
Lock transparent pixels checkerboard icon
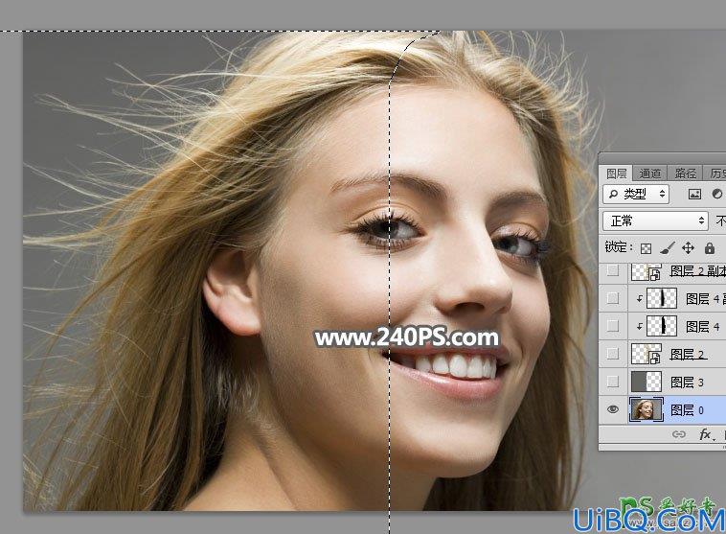coord(646,248)
